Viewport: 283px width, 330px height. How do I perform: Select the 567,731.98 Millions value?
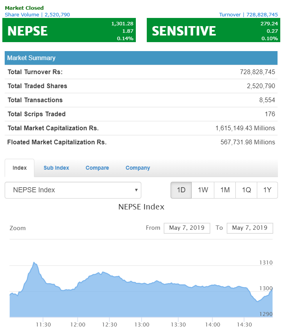[x=247, y=142]
